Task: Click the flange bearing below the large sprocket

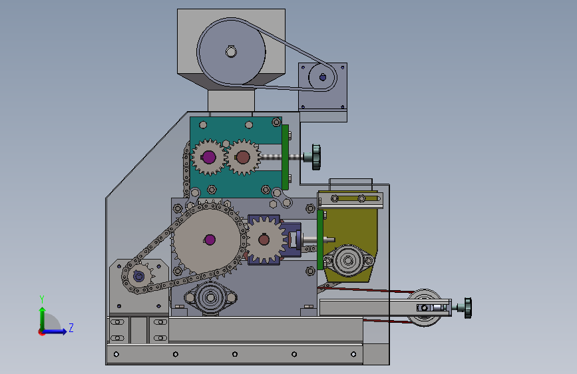Action: pos(210,297)
